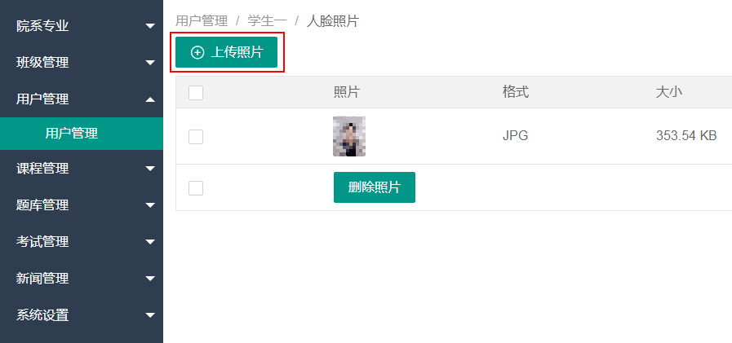Expand the 题库管理 menu arrow
This screenshot has height=343, width=732.
pyautogui.click(x=150, y=205)
